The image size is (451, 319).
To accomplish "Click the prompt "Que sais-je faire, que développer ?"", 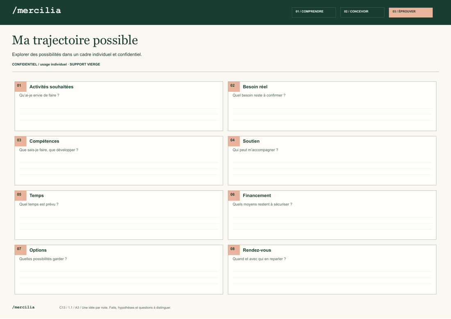I will 49,150.
